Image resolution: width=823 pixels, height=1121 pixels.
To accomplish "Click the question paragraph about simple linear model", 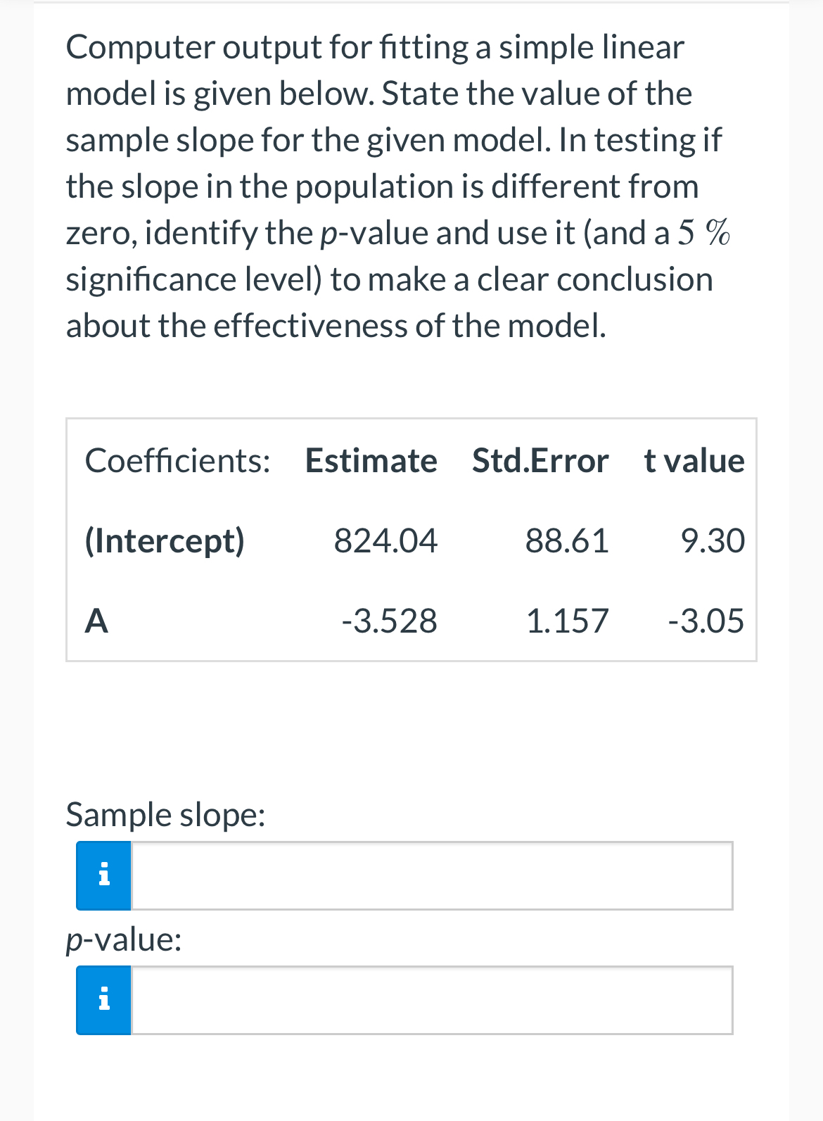I will [398, 186].
